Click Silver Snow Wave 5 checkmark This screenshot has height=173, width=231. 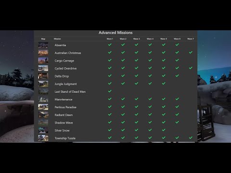point(164,130)
